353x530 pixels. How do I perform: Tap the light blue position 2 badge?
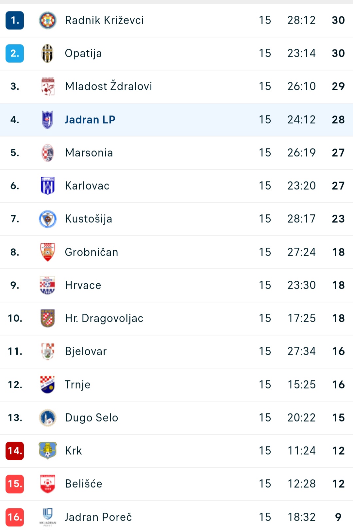(15, 53)
